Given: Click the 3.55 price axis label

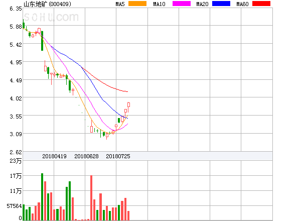Looking at the screenshot, I should [x=16, y=117].
